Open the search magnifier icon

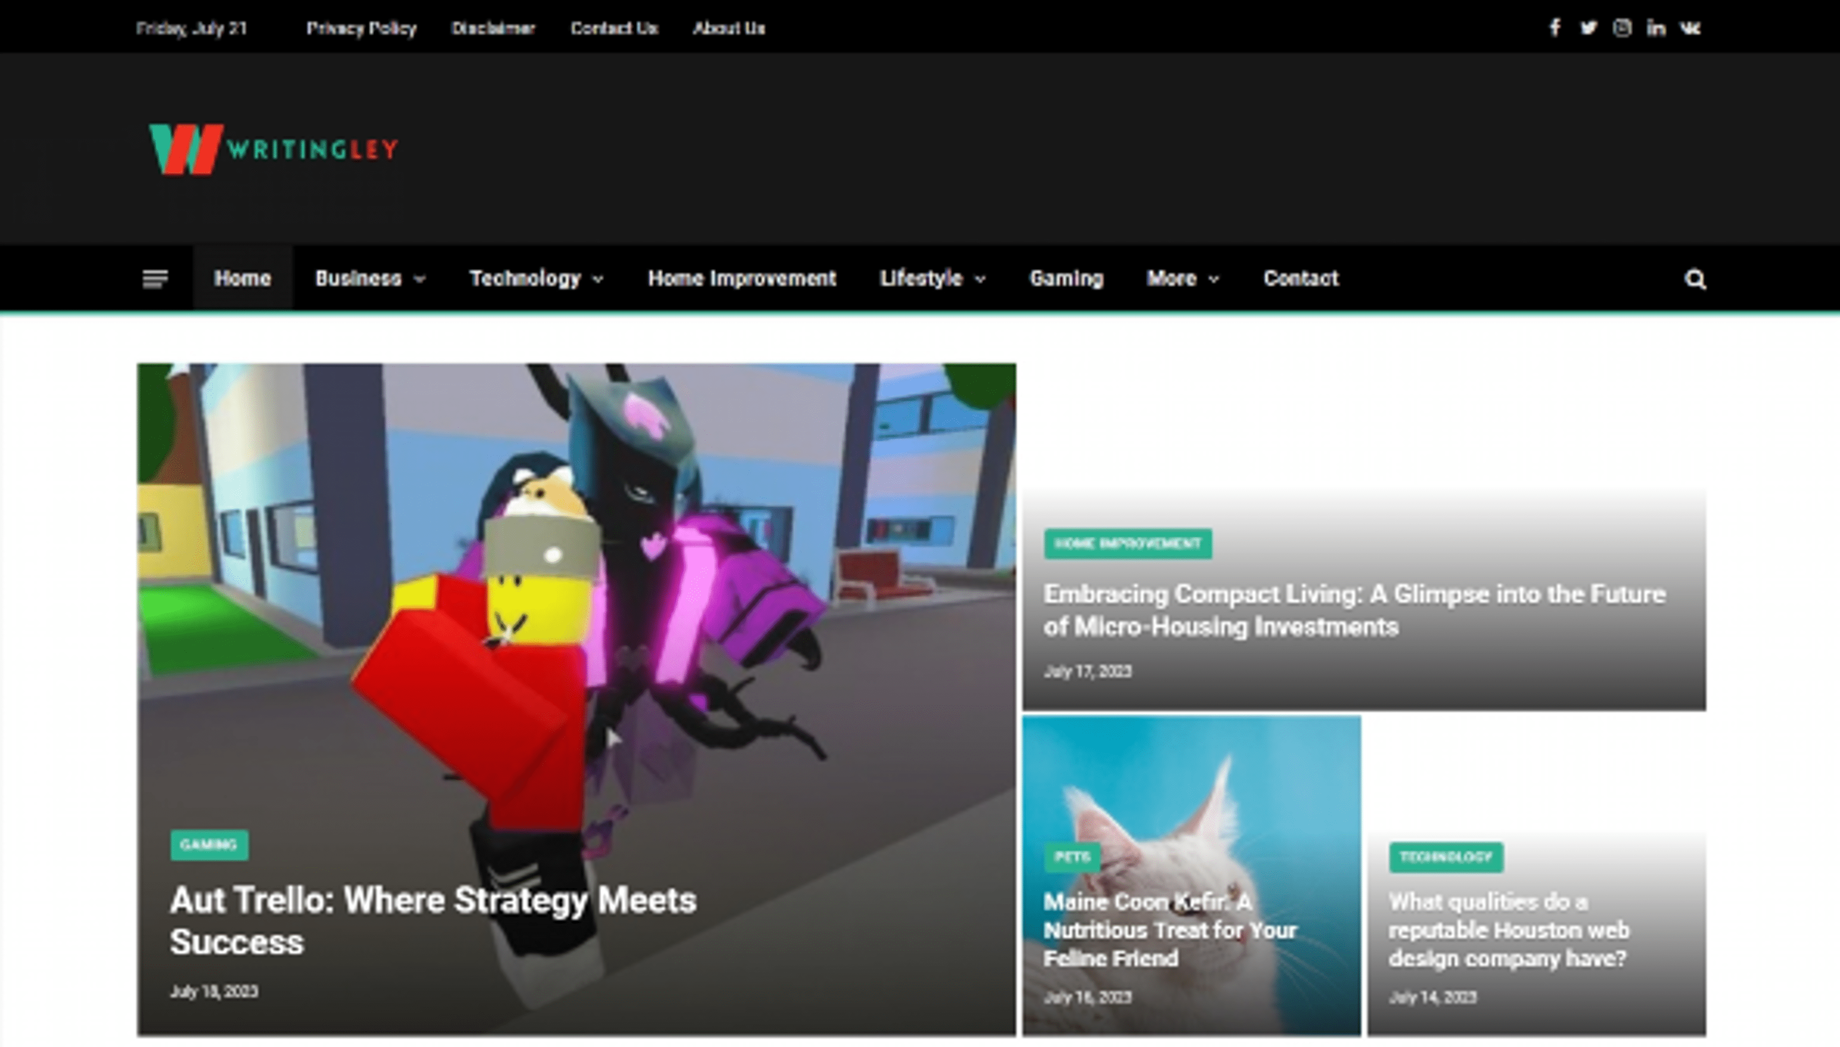1695,279
